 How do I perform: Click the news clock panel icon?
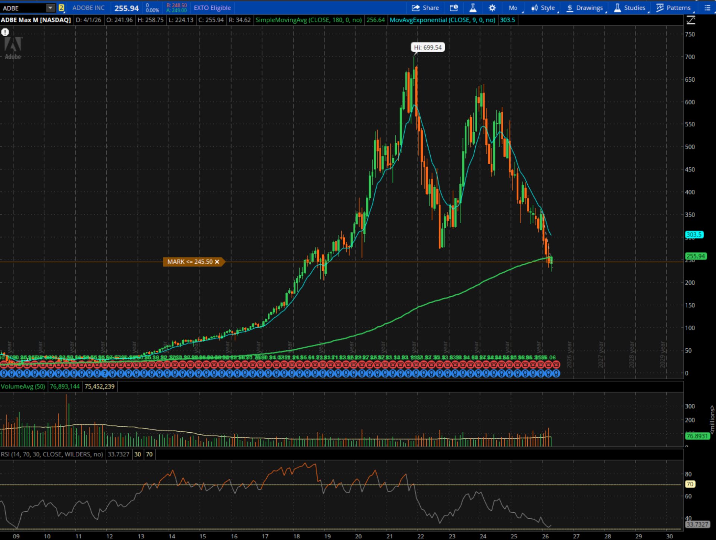click(454, 8)
